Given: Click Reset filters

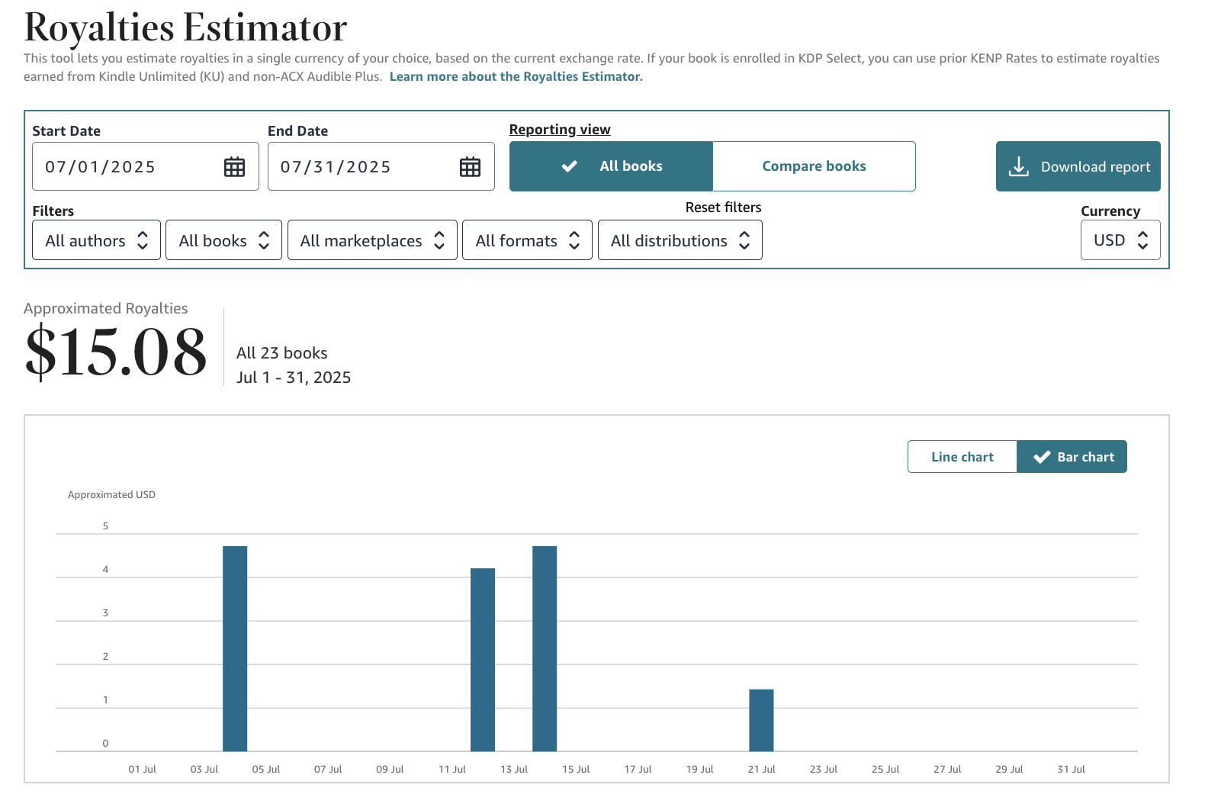Looking at the screenshot, I should pos(723,207).
